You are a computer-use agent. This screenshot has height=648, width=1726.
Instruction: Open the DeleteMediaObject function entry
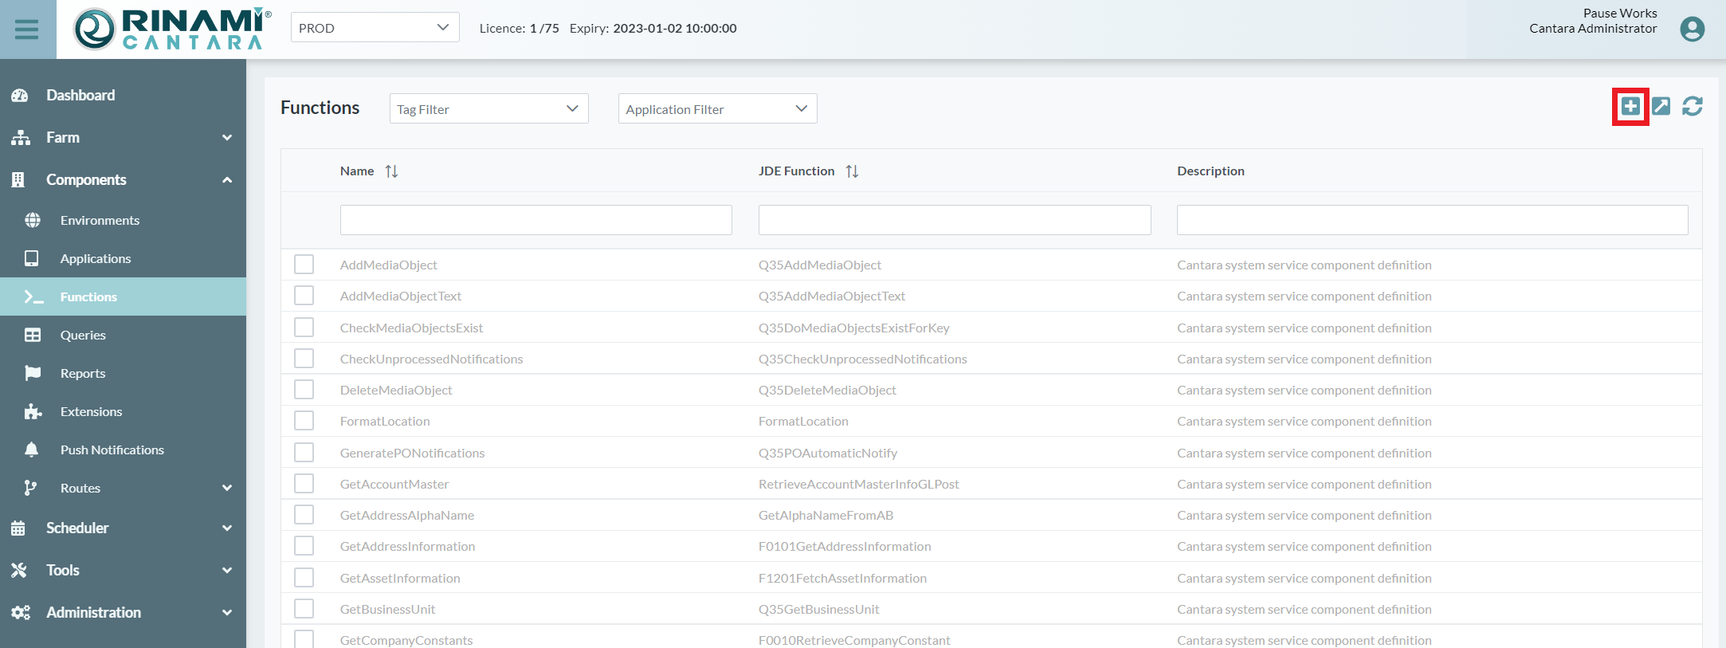click(x=395, y=390)
